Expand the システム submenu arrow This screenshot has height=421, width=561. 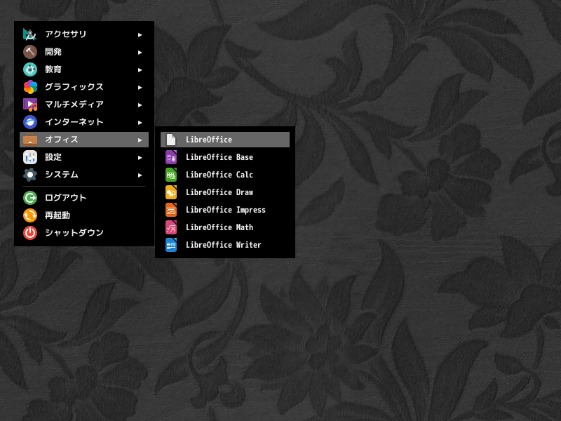click(140, 175)
